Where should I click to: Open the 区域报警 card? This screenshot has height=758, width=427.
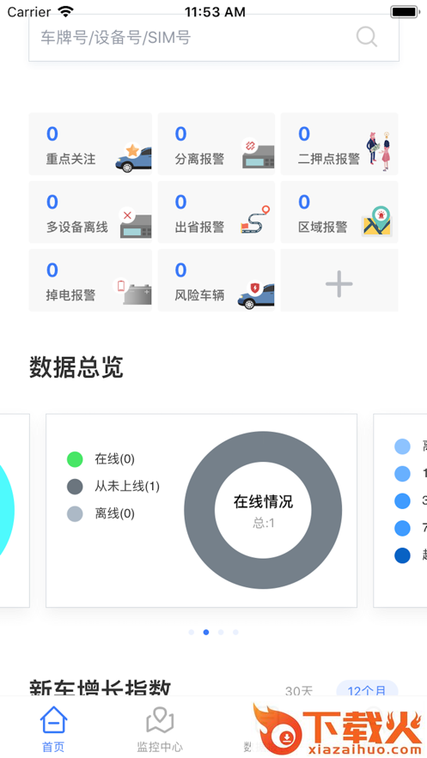[339, 212]
